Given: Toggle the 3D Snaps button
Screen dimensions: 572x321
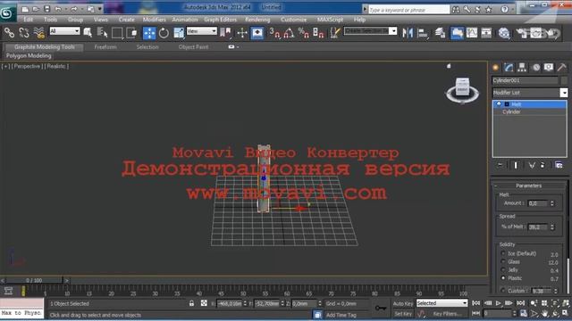Looking at the screenshot, I should [274, 33].
